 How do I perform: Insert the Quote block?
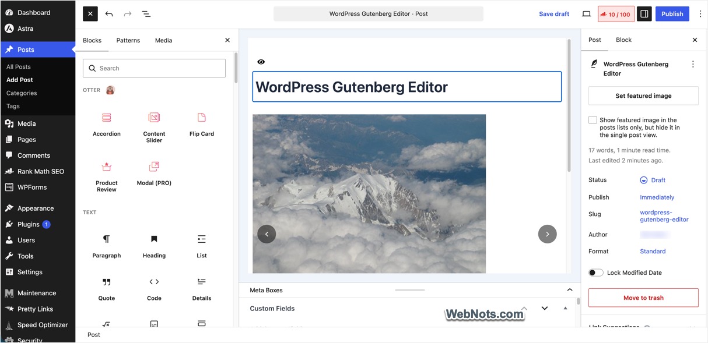[107, 289]
